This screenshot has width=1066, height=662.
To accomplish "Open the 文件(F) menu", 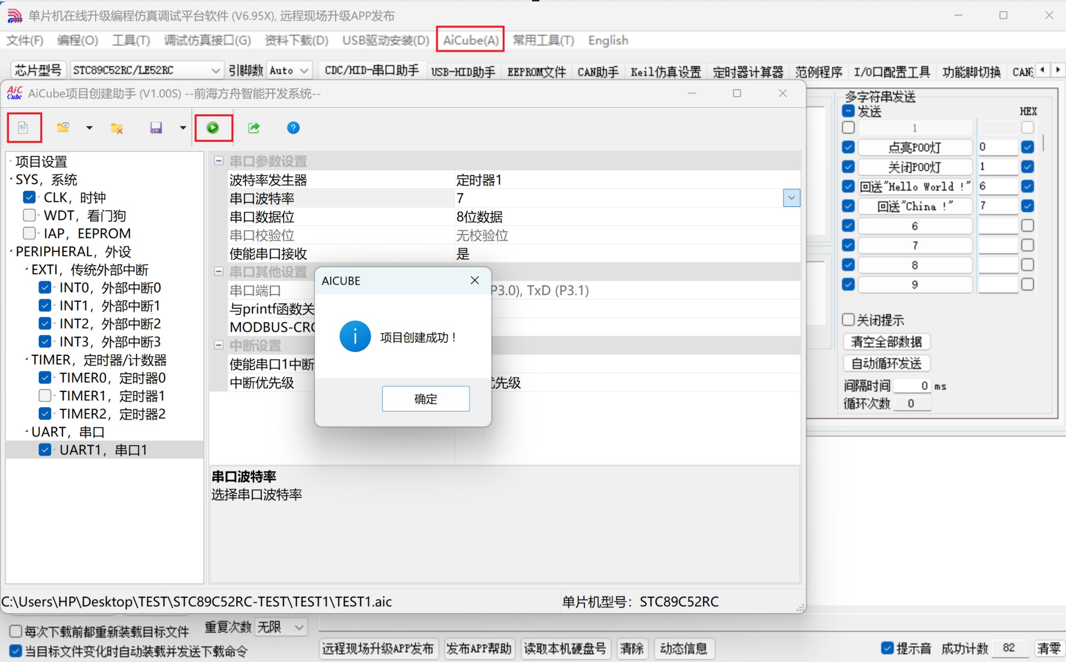I will click(x=25, y=40).
